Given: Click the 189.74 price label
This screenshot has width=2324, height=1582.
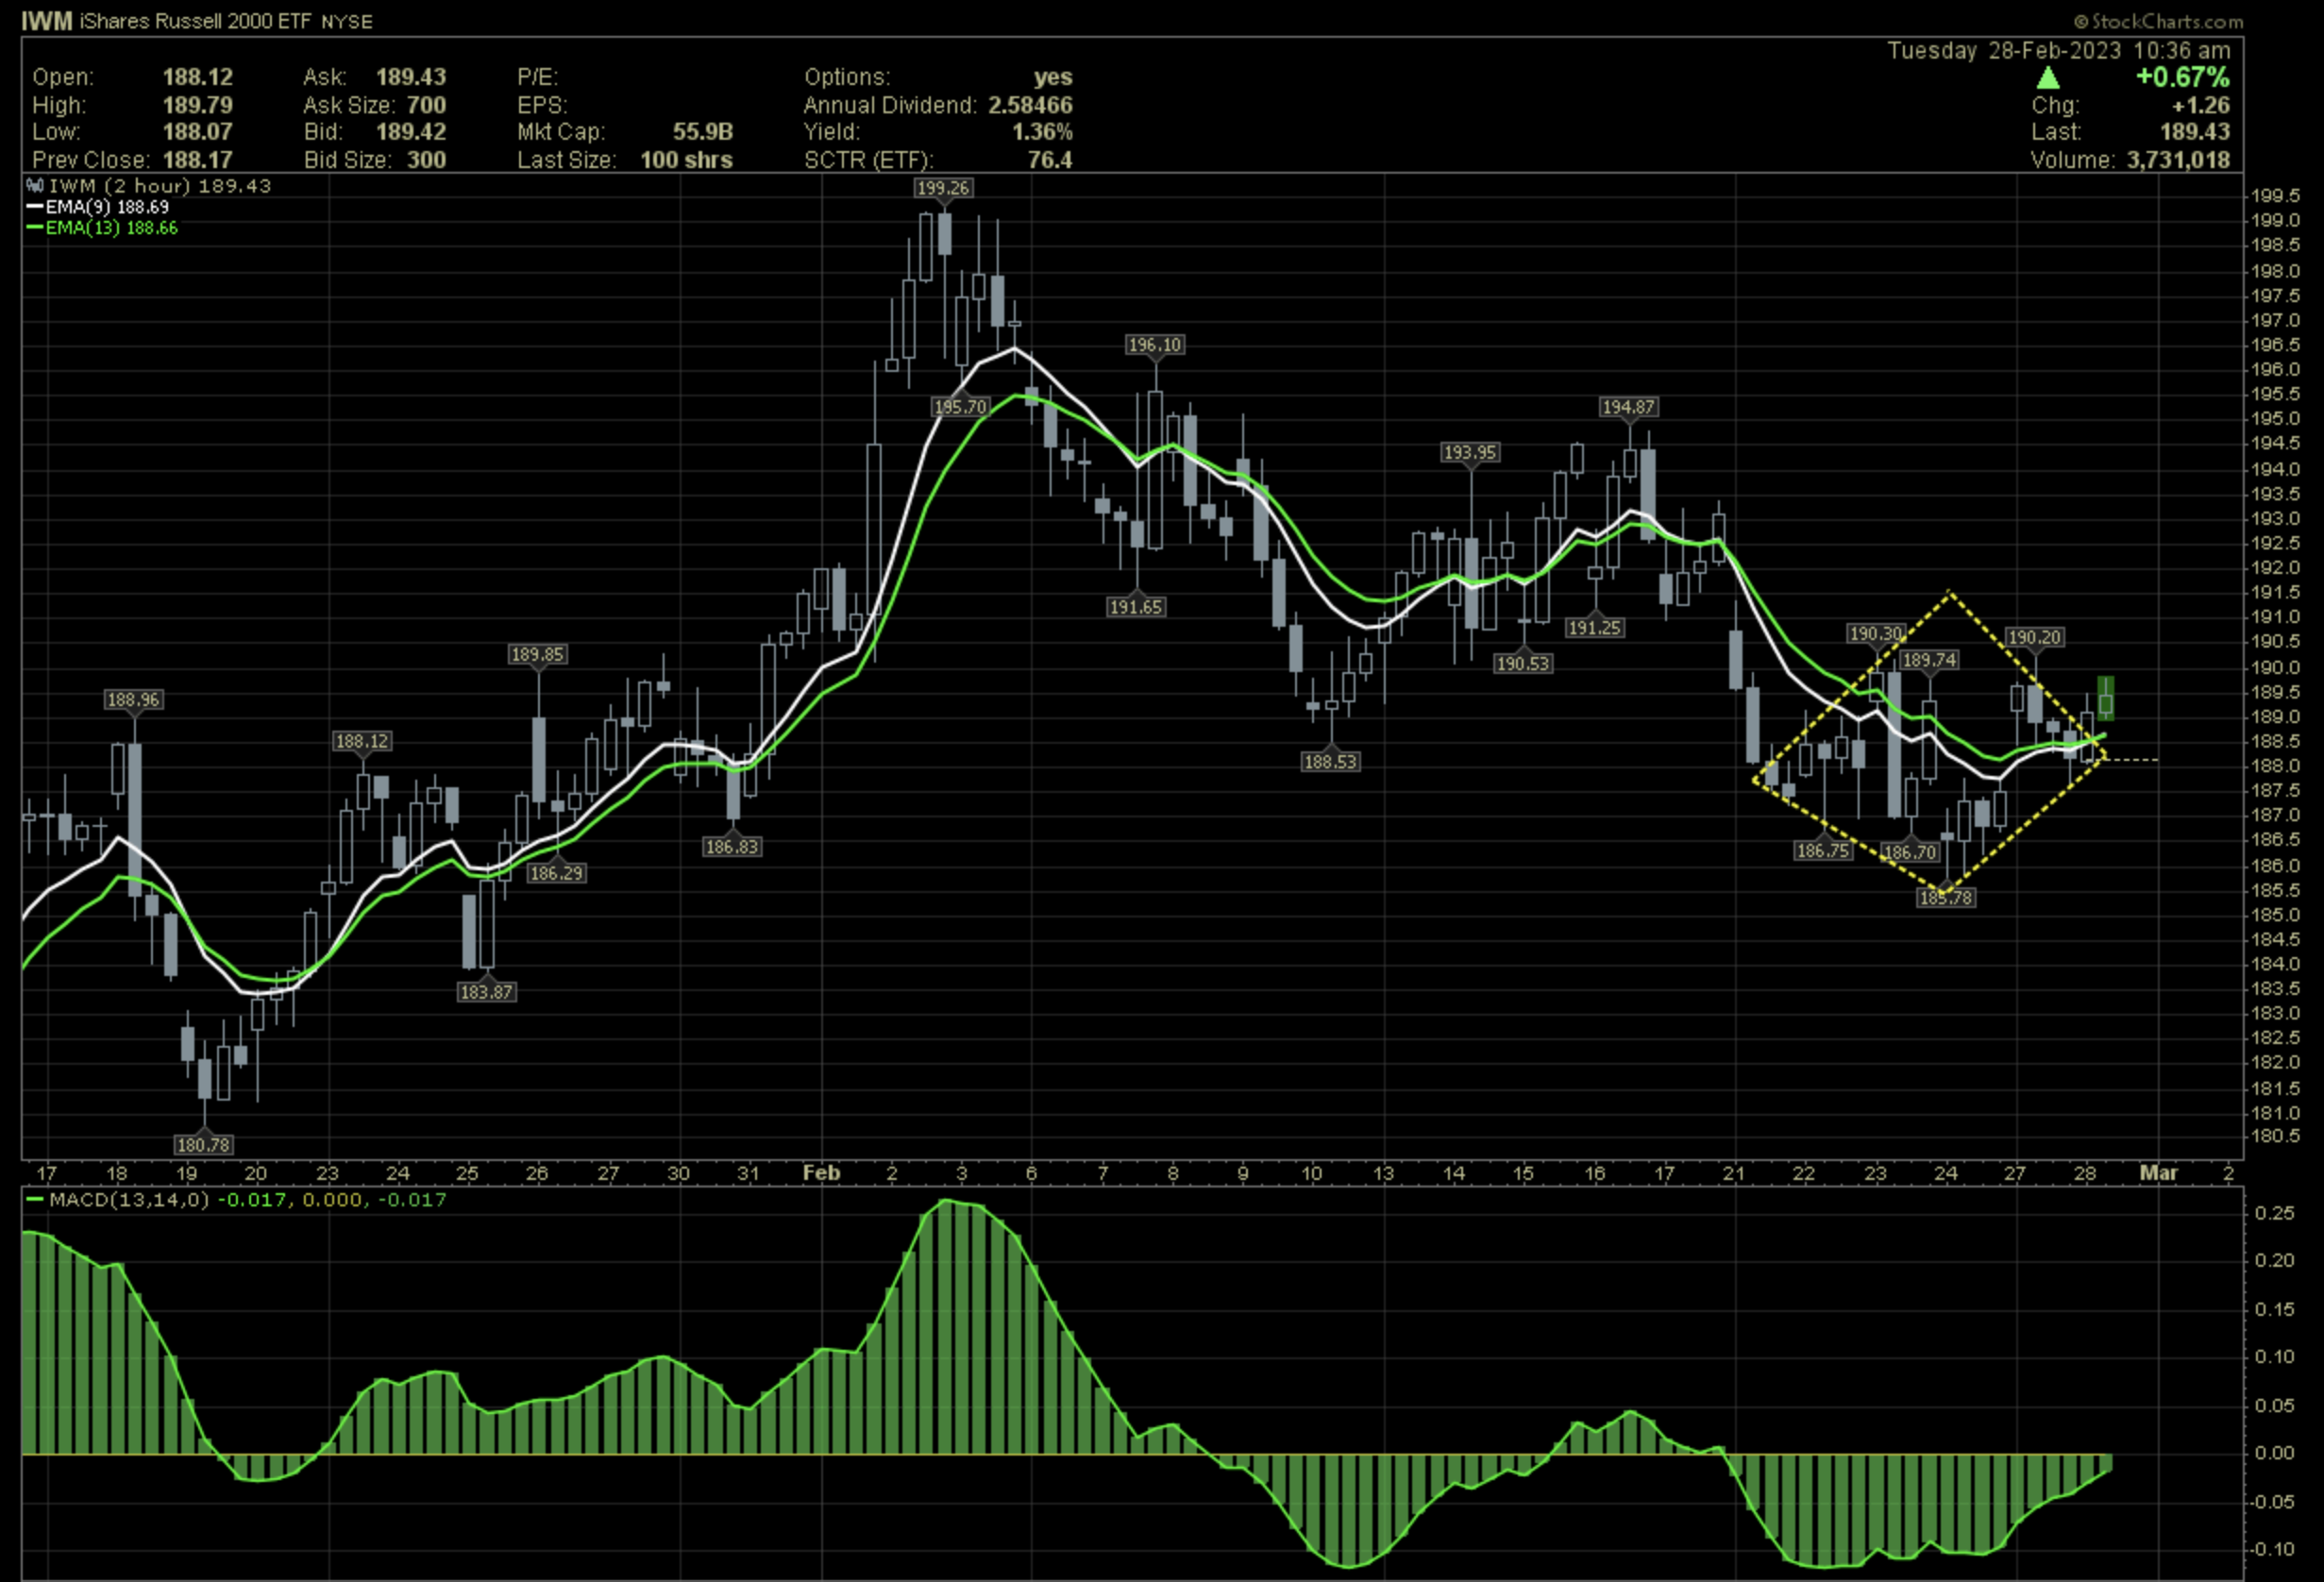Looking at the screenshot, I should click(x=1929, y=660).
